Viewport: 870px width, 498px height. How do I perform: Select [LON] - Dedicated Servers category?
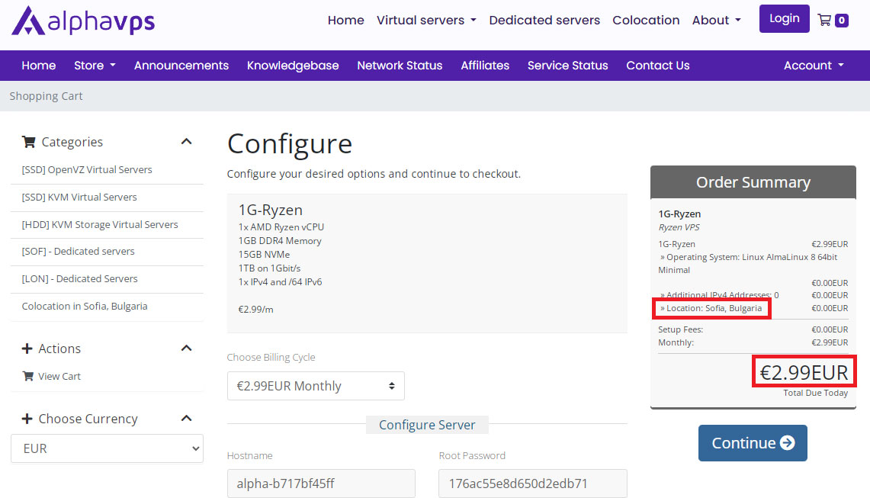point(80,278)
